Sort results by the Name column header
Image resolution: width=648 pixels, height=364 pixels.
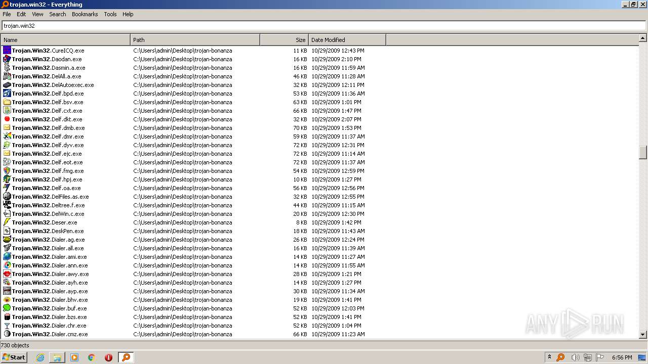65,40
